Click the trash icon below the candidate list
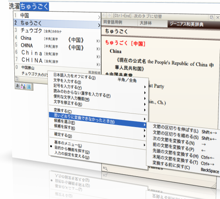The height and width of the screenshot is (199, 220). tap(17, 79)
